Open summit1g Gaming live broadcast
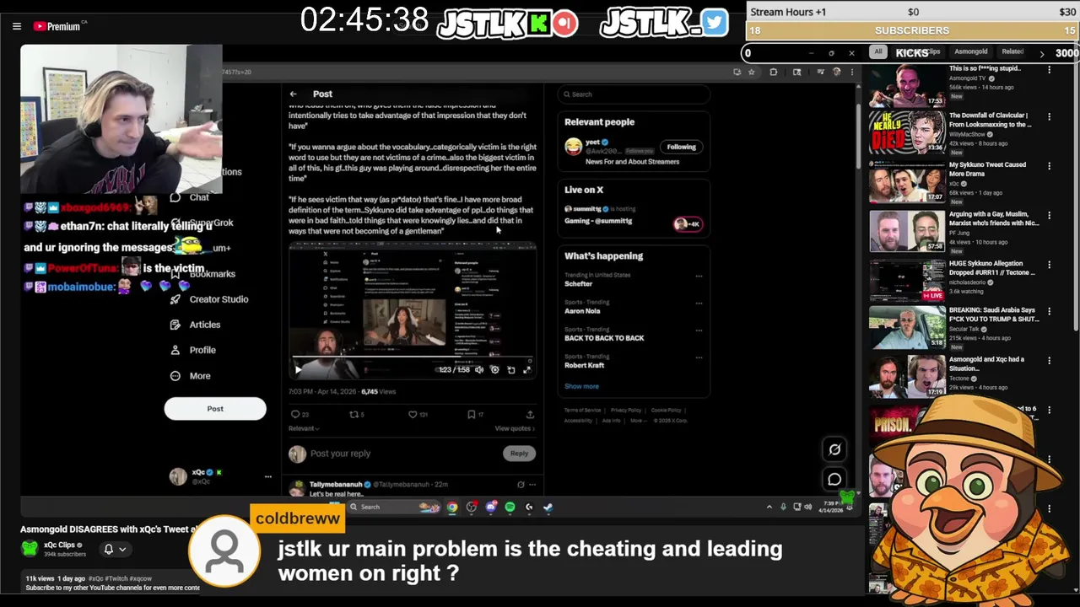 pyautogui.click(x=598, y=221)
